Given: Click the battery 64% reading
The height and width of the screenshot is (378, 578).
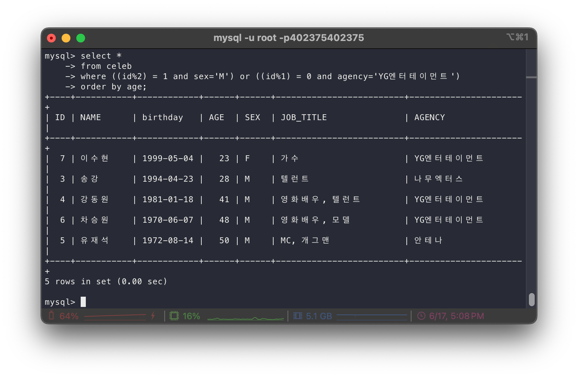Looking at the screenshot, I should tap(69, 316).
